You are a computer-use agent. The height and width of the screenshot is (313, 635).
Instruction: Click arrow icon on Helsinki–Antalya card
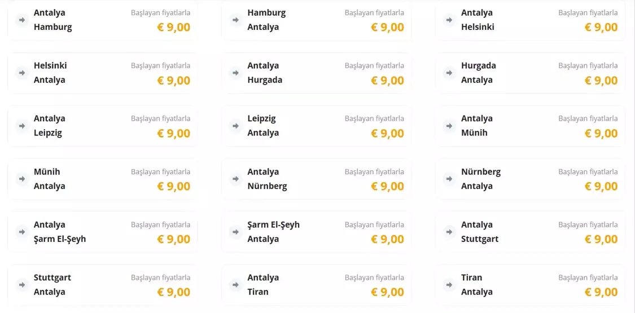pos(21,73)
